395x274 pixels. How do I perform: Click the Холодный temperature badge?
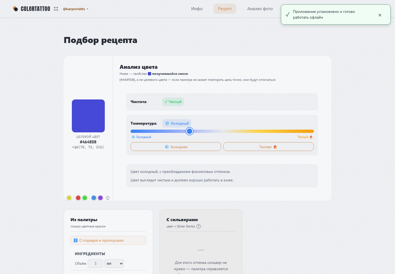pyautogui.click(x=177, y=123)
